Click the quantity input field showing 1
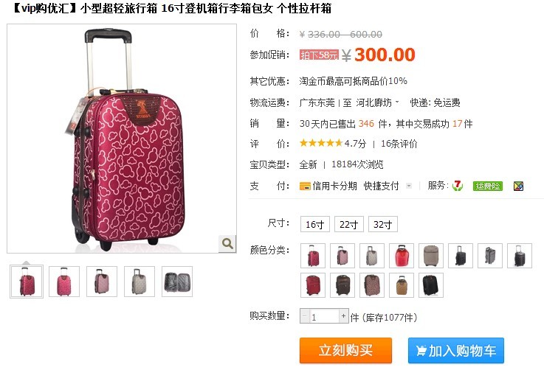Image resolution: width=544 pixels, height=370 pixels. pos(324,316)
